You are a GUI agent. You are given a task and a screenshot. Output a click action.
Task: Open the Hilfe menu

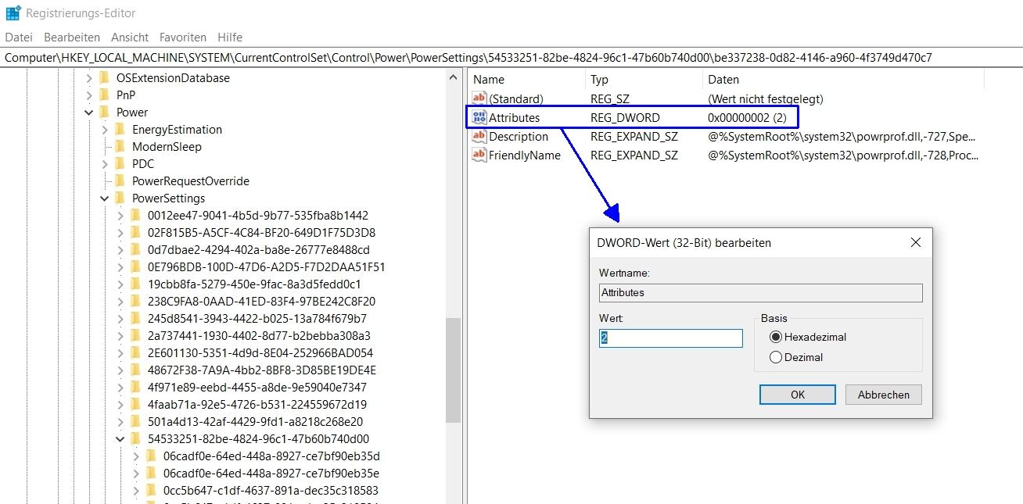point(230,38)
